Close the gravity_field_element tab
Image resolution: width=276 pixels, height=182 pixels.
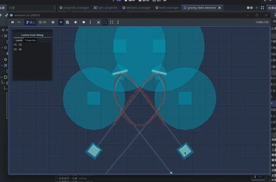[x=219, y=8]
